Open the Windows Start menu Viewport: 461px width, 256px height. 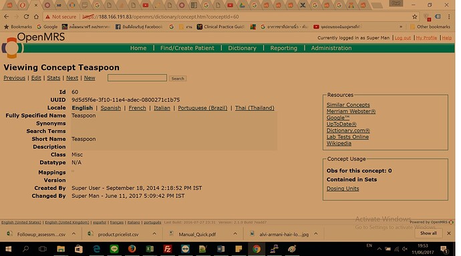[x=8, y=249]
